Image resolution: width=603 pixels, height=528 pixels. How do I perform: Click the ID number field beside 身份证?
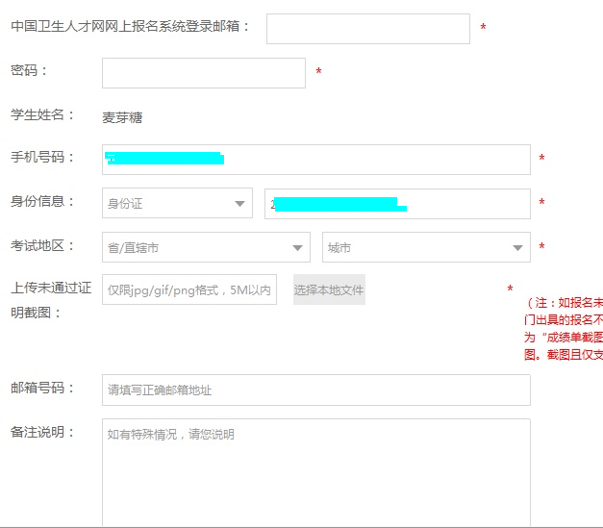click(x=396, y=204)
